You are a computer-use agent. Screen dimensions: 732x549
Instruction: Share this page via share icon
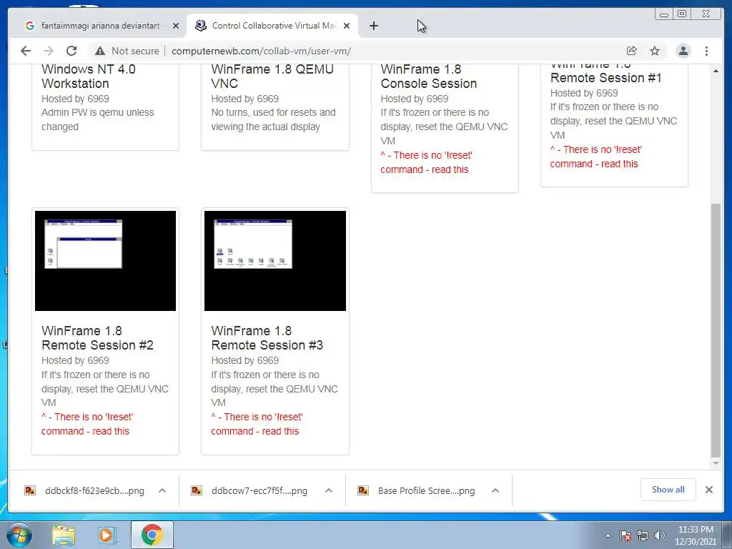point(632,51)
